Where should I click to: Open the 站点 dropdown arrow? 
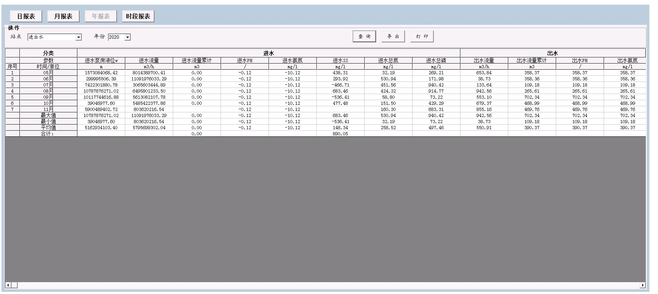click(78, 37)
